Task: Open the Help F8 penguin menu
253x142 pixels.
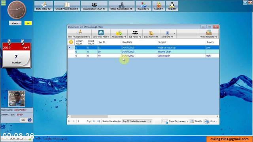Action: point(172,6)
